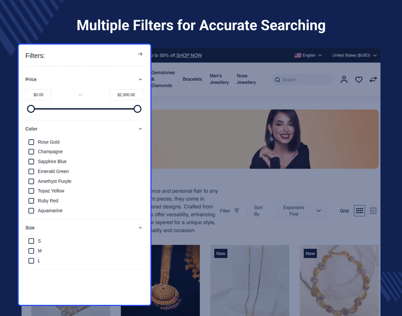Tick the Sapphire Blue checkbox

pos(31,162)
